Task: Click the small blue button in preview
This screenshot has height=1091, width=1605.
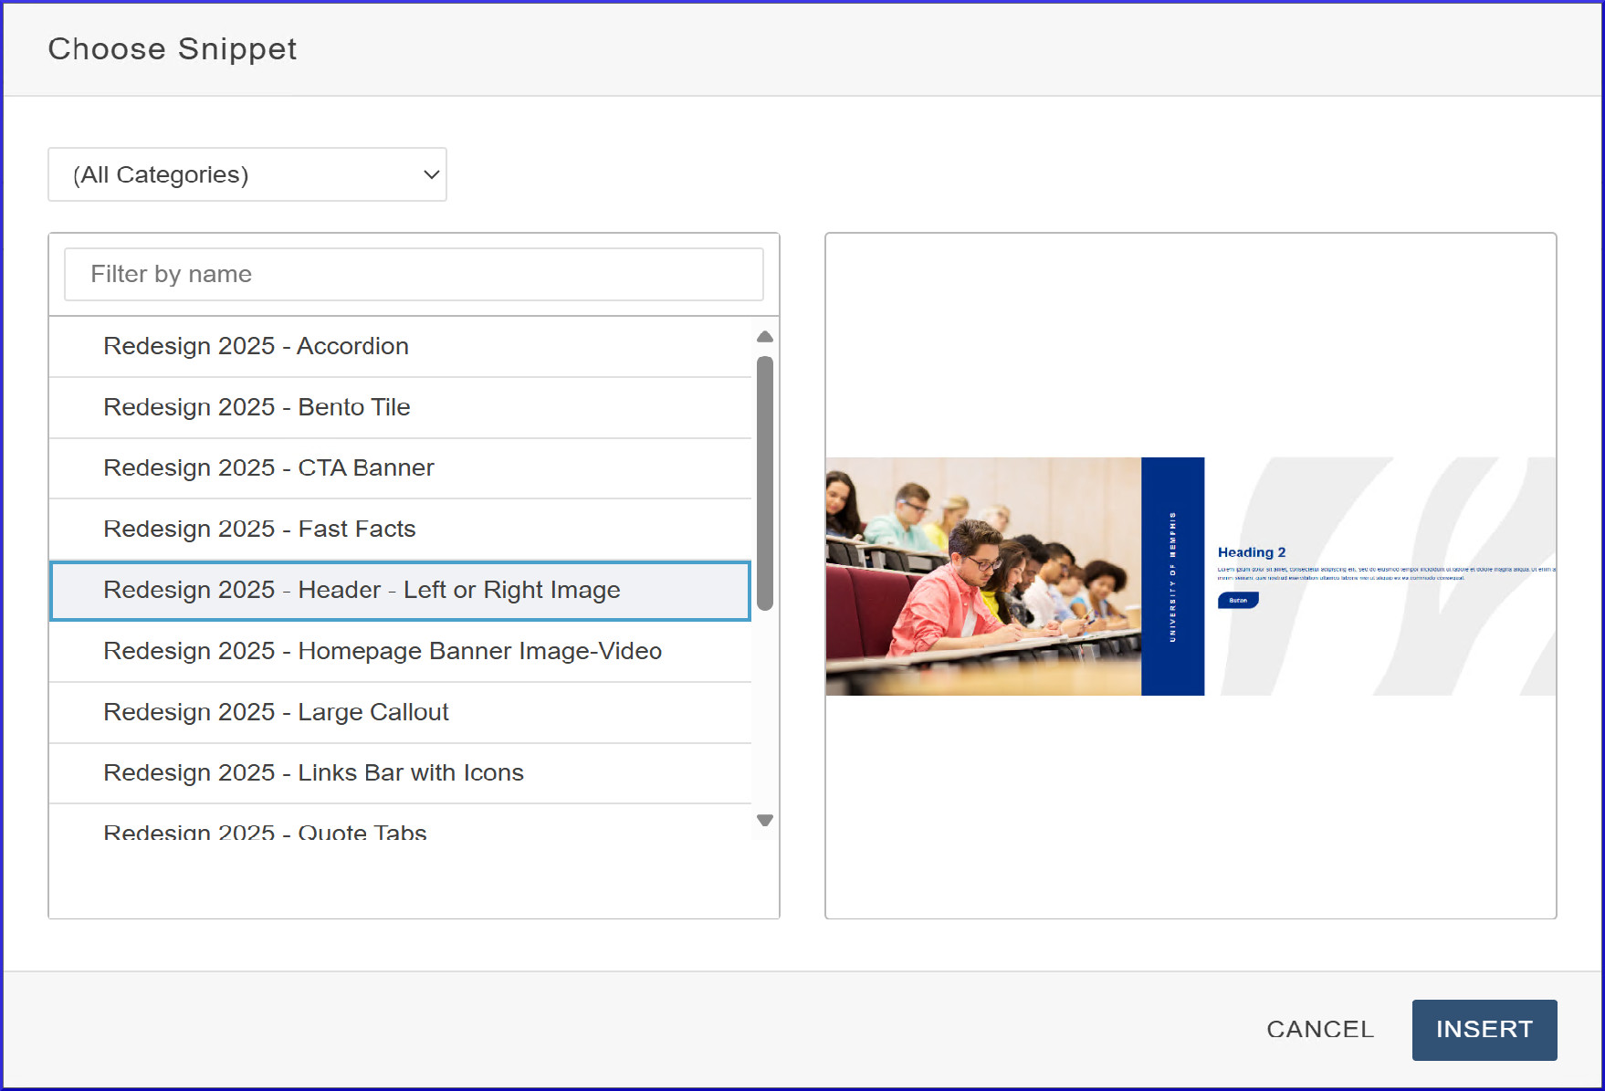Action: pyautogui.click(x=1238, y=600)
